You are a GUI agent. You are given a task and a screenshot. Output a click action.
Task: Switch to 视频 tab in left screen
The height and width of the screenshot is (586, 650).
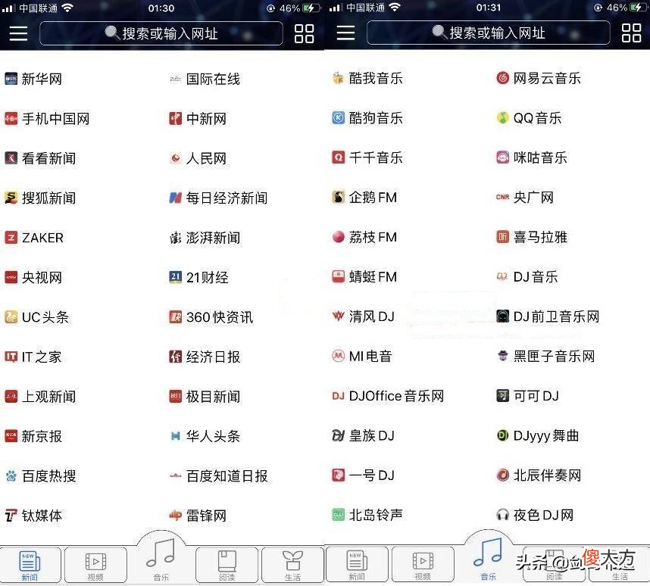(95, 566)
